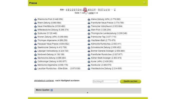The width and height of the screenshot is (176, 99).
Task: Add Nordwest-Zeitung via its icon
Action: pyautogui.click(x=35, y=55)
